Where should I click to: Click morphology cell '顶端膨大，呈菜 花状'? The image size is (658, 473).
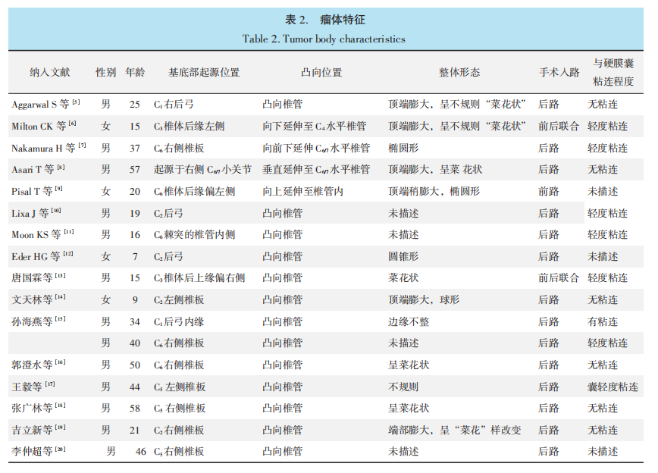(435, 169)
